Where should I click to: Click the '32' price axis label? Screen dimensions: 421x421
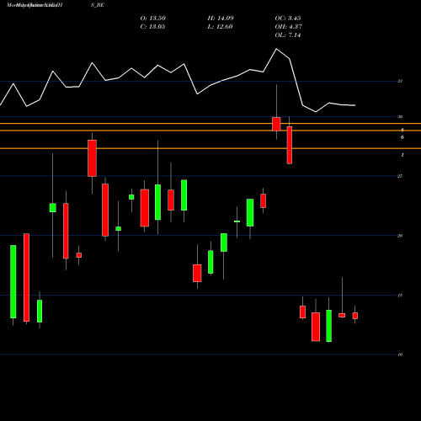point(400,81)
